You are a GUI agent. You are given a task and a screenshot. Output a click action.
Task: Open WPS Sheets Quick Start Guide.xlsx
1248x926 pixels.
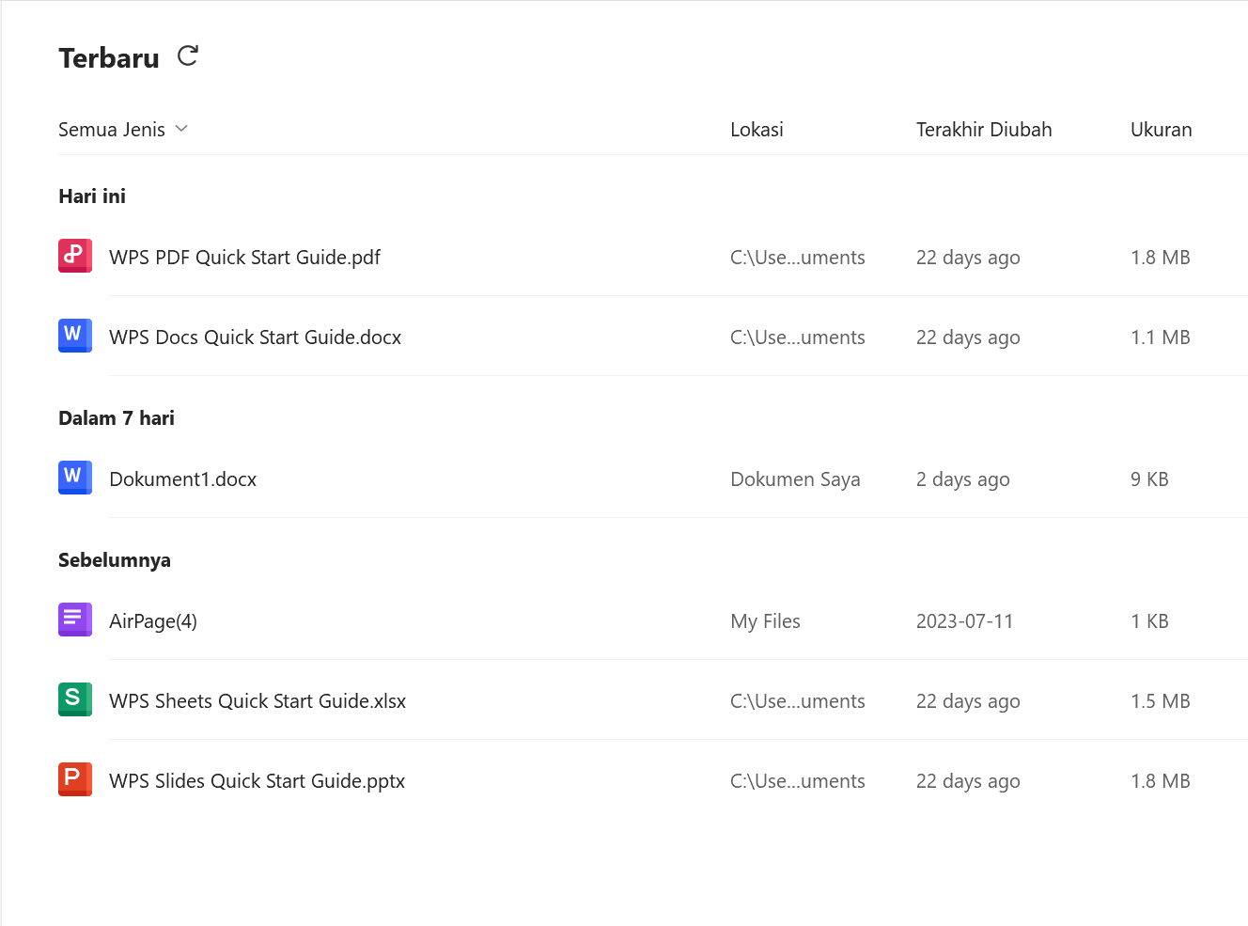[257, 701]
